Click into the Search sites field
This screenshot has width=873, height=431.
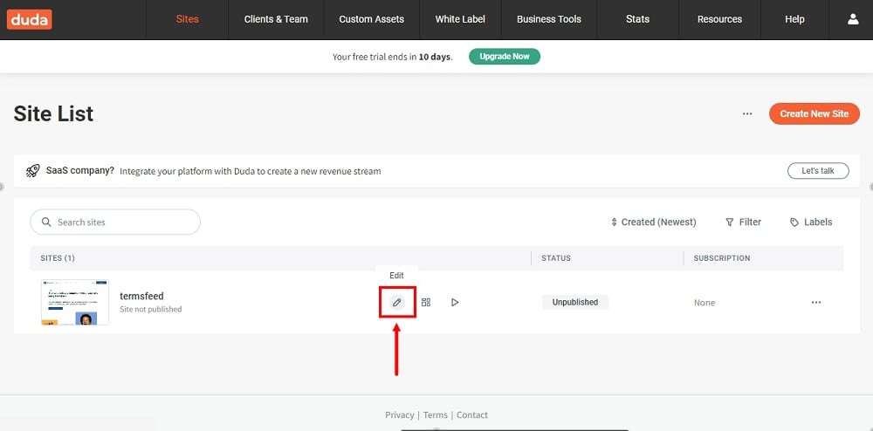[x=115, y=222]
